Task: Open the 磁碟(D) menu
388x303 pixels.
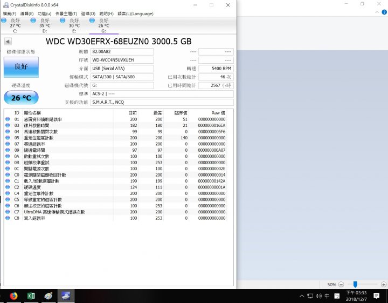Action: pos(88,14)
